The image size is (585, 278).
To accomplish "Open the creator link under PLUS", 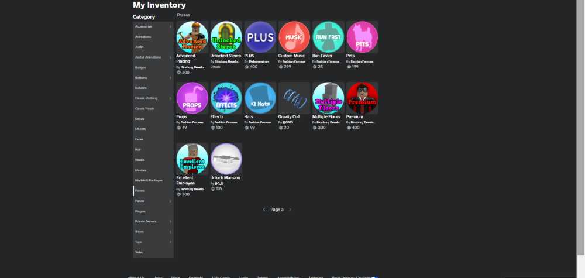I will [x=258, y=61].
